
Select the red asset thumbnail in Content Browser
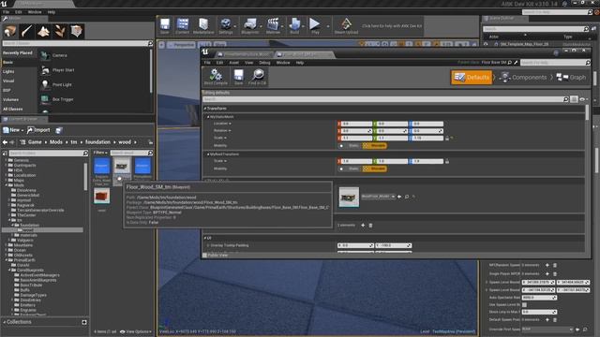(102, 196)
